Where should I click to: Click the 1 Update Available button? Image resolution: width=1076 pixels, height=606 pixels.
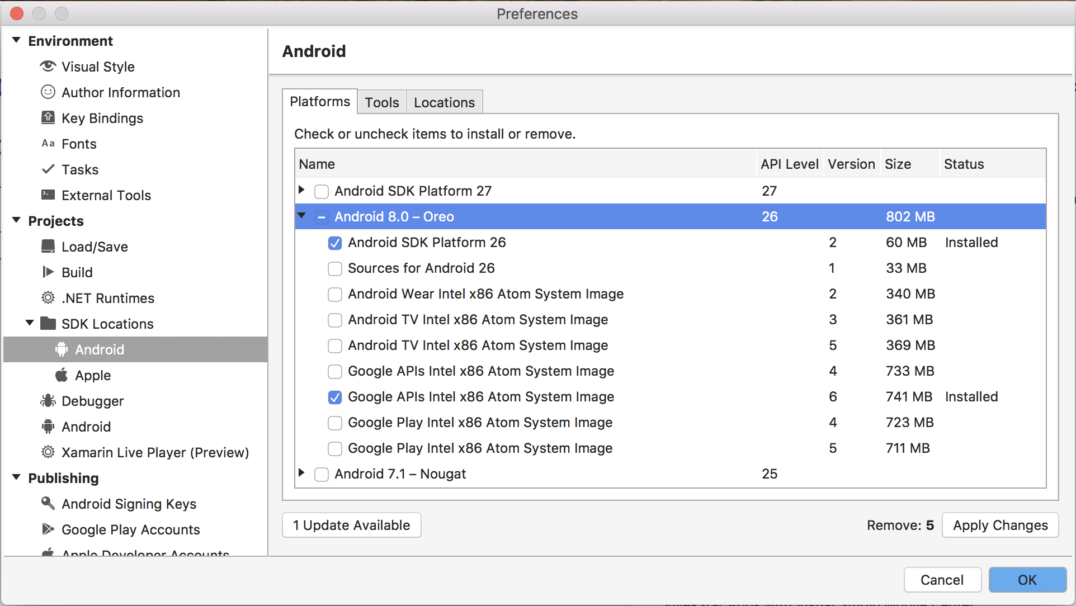(351, 525)
